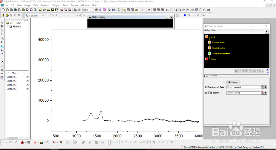
Task: Select the Baseline Mode step node
Action: pyautogui.click(x=209, y=42)
